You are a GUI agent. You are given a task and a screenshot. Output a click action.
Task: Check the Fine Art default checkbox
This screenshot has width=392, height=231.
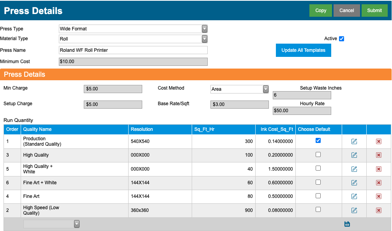(x=318, y=196)
